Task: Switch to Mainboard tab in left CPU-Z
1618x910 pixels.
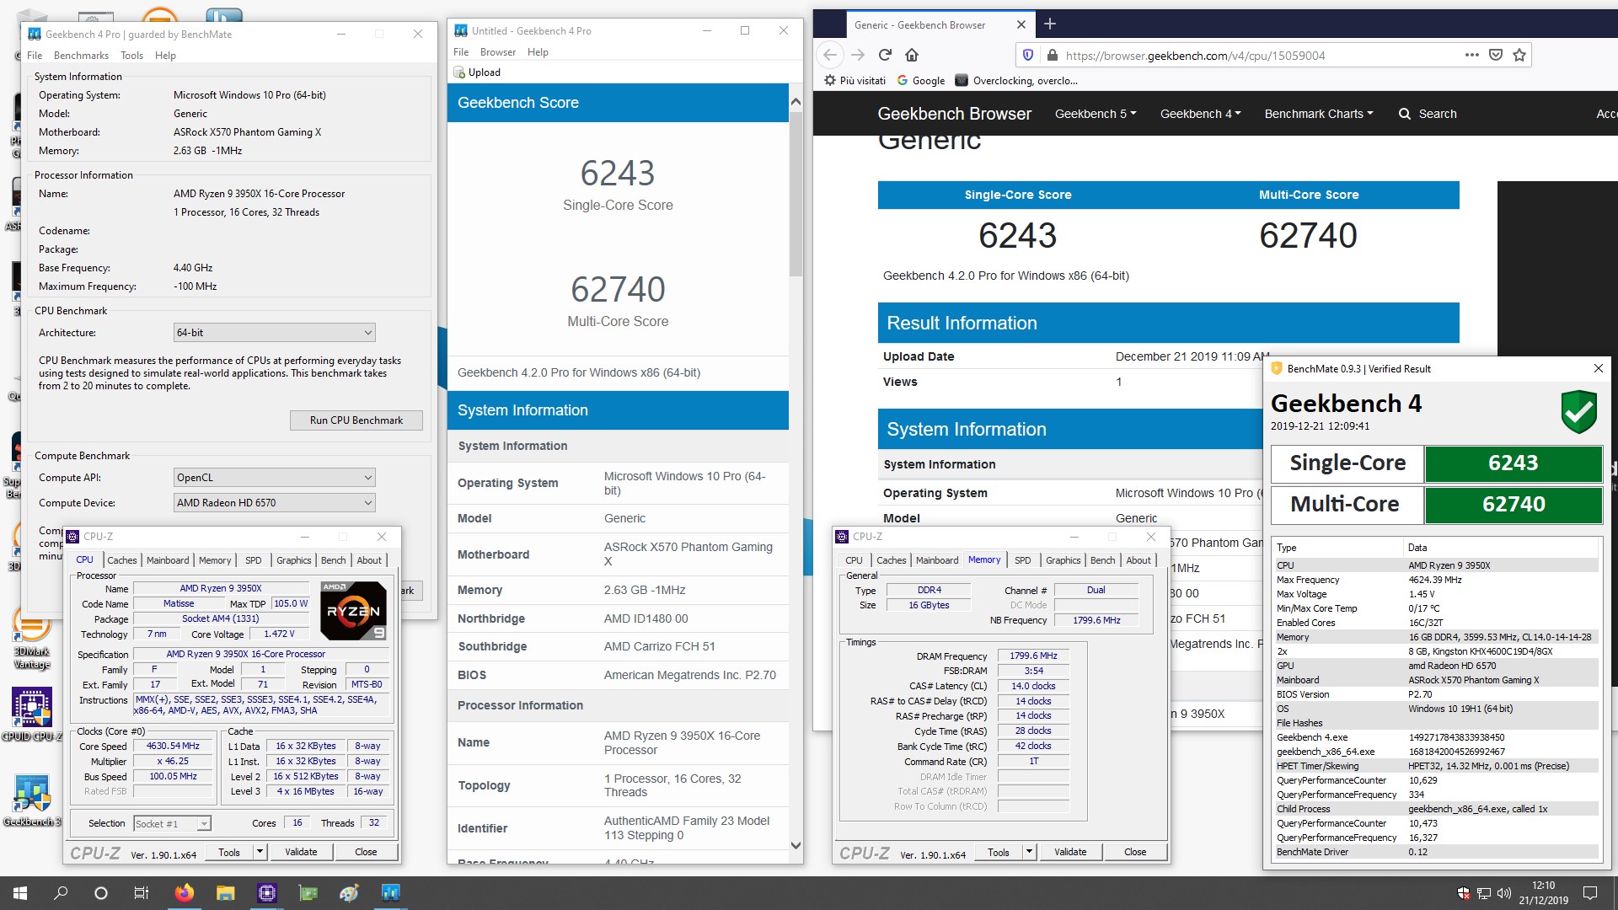Action: (168, 560)
